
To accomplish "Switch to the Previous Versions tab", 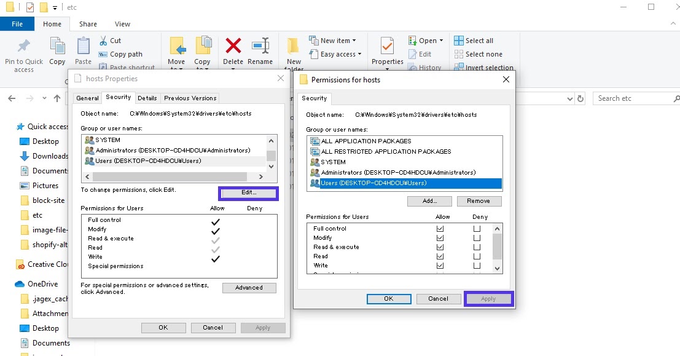I will click(x=192, y=98).
